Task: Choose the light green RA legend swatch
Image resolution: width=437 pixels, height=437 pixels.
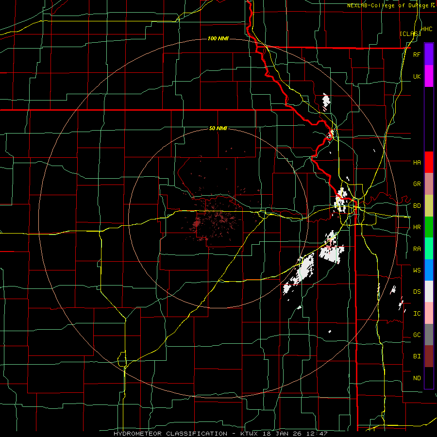Action: [x=429, y=248]
